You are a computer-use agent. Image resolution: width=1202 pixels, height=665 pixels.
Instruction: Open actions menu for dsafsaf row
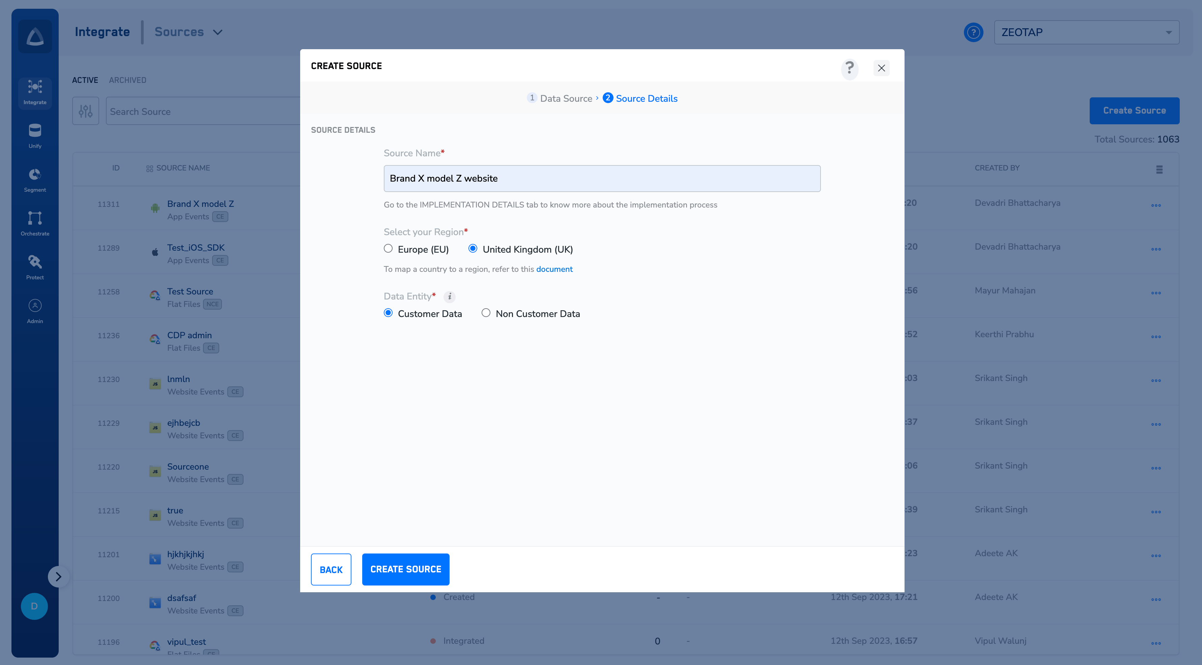point(1156,600)
